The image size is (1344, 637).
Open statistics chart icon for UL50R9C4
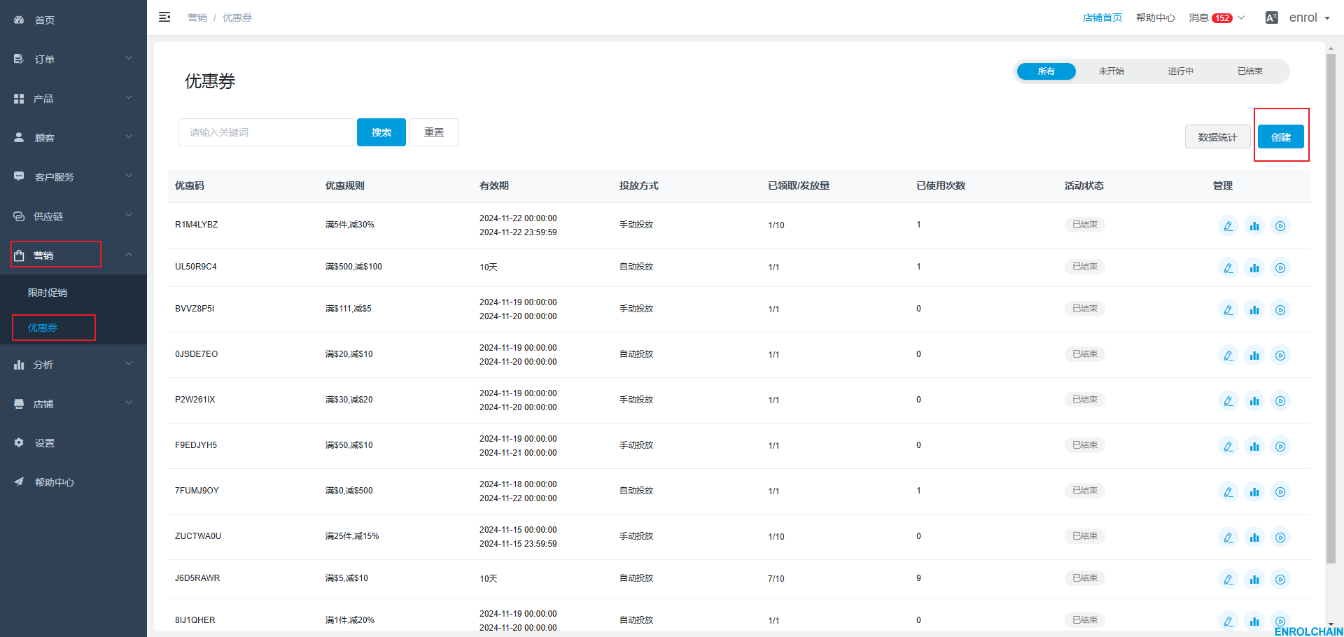[x=1254, y=267]
